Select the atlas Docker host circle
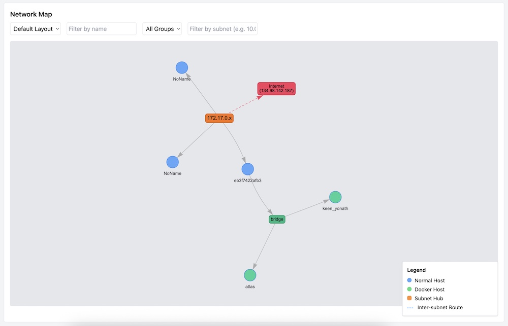The width and height of the screenshot is (508, 326). (250, 275)
